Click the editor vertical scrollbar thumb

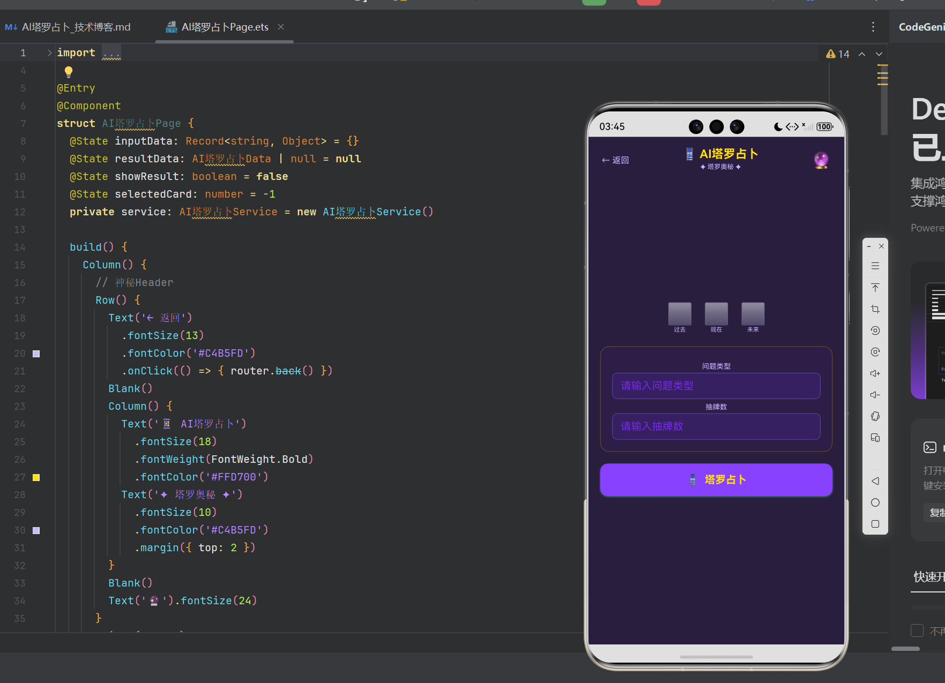(884, 99)
